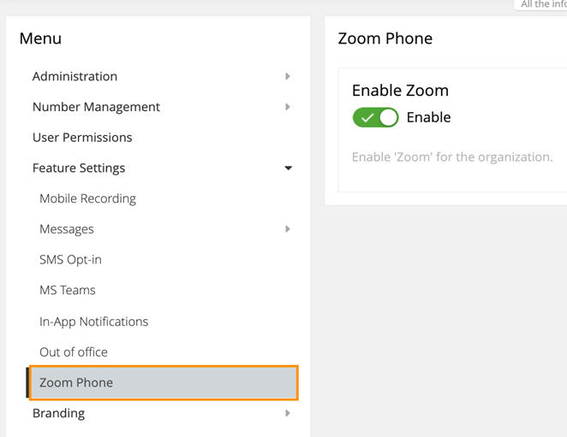Open the SMS Opt-in settings
This screenshot has height=437, width=567.
coord(70,260)
